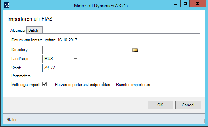
Task: Click the Cancel button
Action: click(x=188, y=105)
